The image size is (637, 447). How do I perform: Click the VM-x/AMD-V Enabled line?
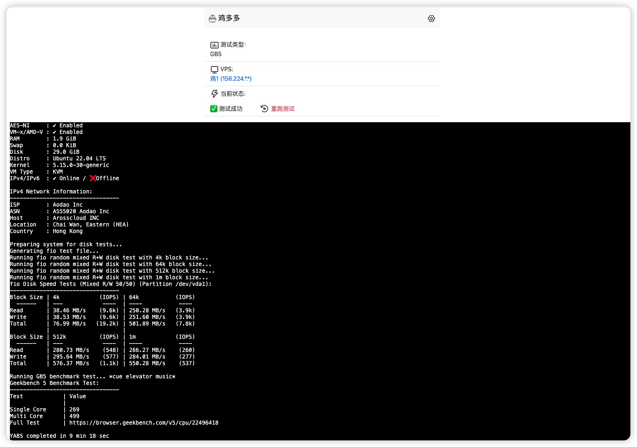pyautogui.click(x=46, y=132)
